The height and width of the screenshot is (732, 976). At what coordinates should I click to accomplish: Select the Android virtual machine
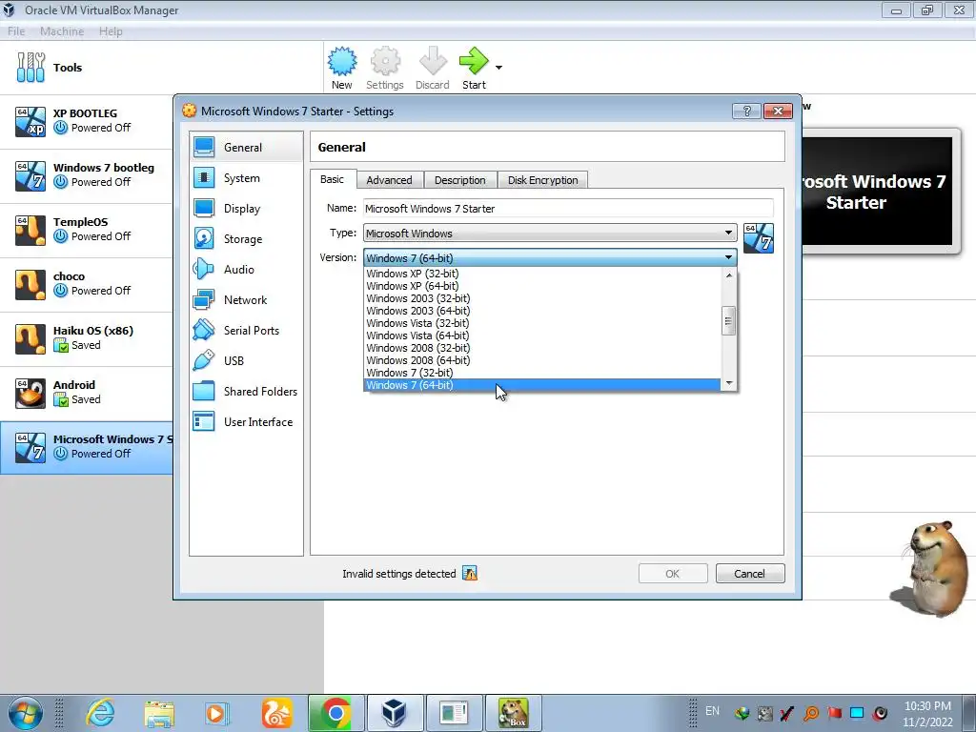87,393
